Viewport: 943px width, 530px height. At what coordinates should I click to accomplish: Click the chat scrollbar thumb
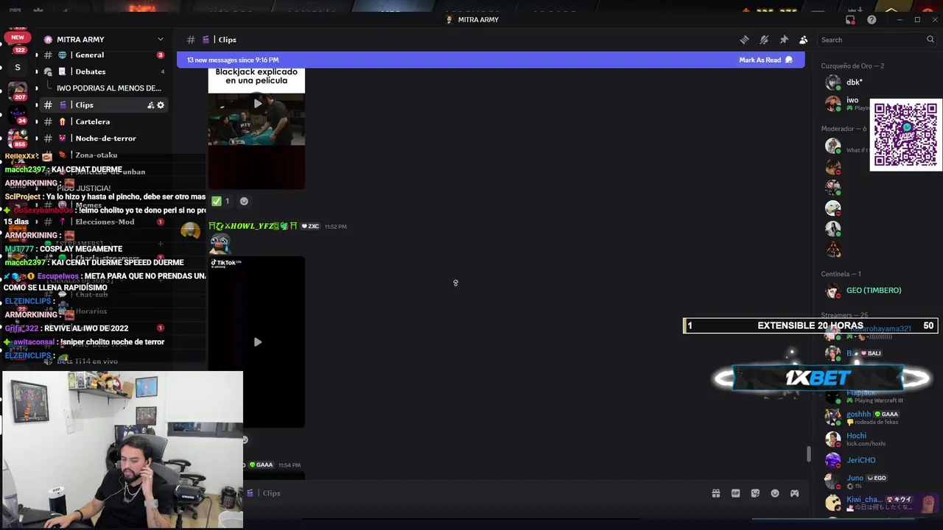[x=808, y=454]
